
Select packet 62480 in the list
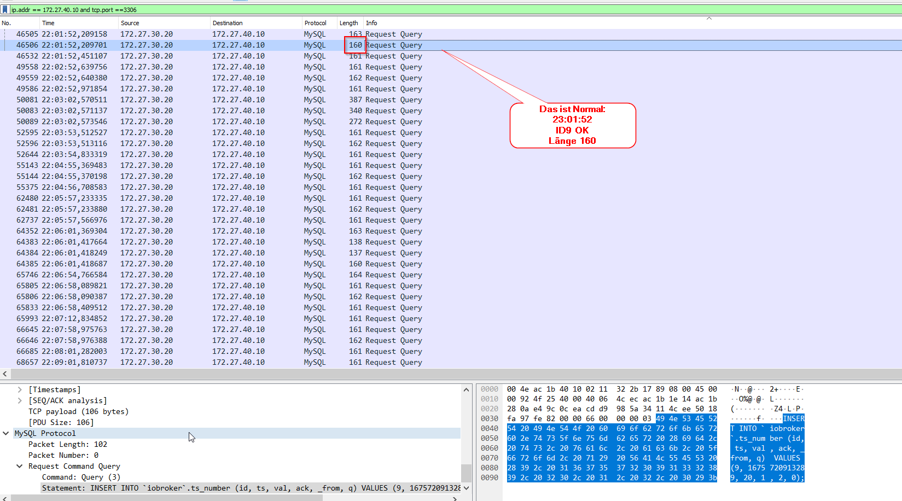pos(451,198)
